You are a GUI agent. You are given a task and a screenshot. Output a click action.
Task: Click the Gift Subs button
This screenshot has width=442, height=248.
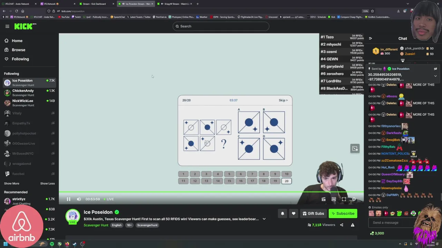[x=313, y=214]
